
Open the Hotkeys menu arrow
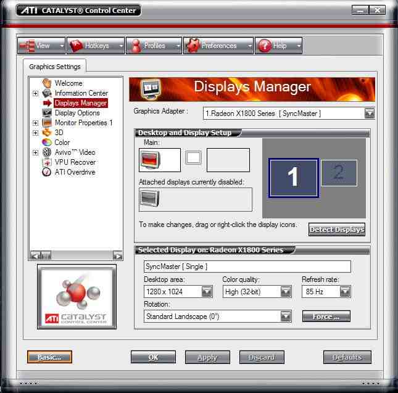click(x=121, y=46)
